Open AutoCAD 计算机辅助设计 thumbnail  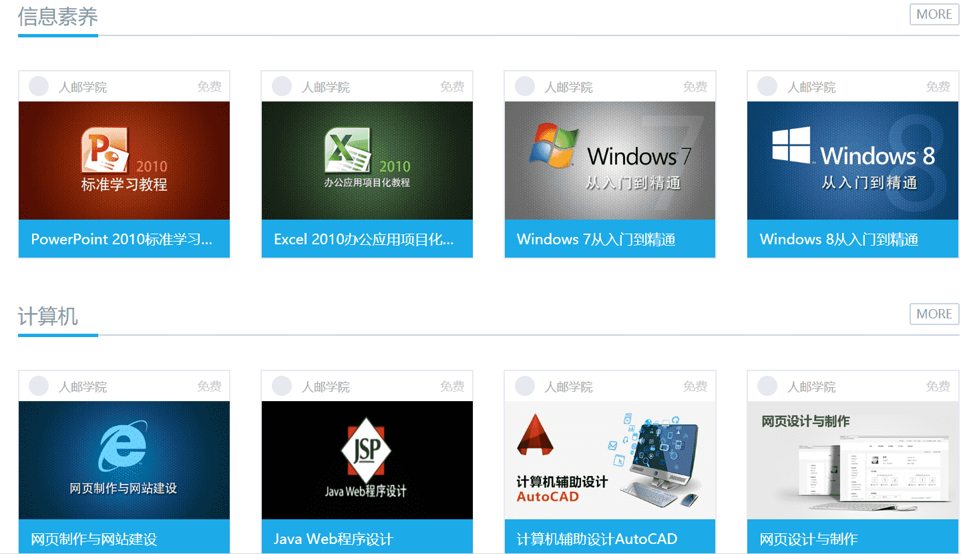(610, 460)
